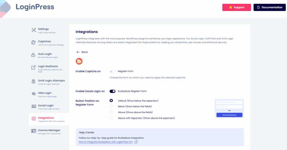Click the Captchas refresh icon in sidebar

pyautogui.click(x=34, y=43)
